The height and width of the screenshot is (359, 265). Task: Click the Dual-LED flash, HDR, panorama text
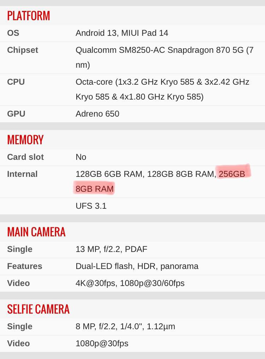click(x=137, y=266)
